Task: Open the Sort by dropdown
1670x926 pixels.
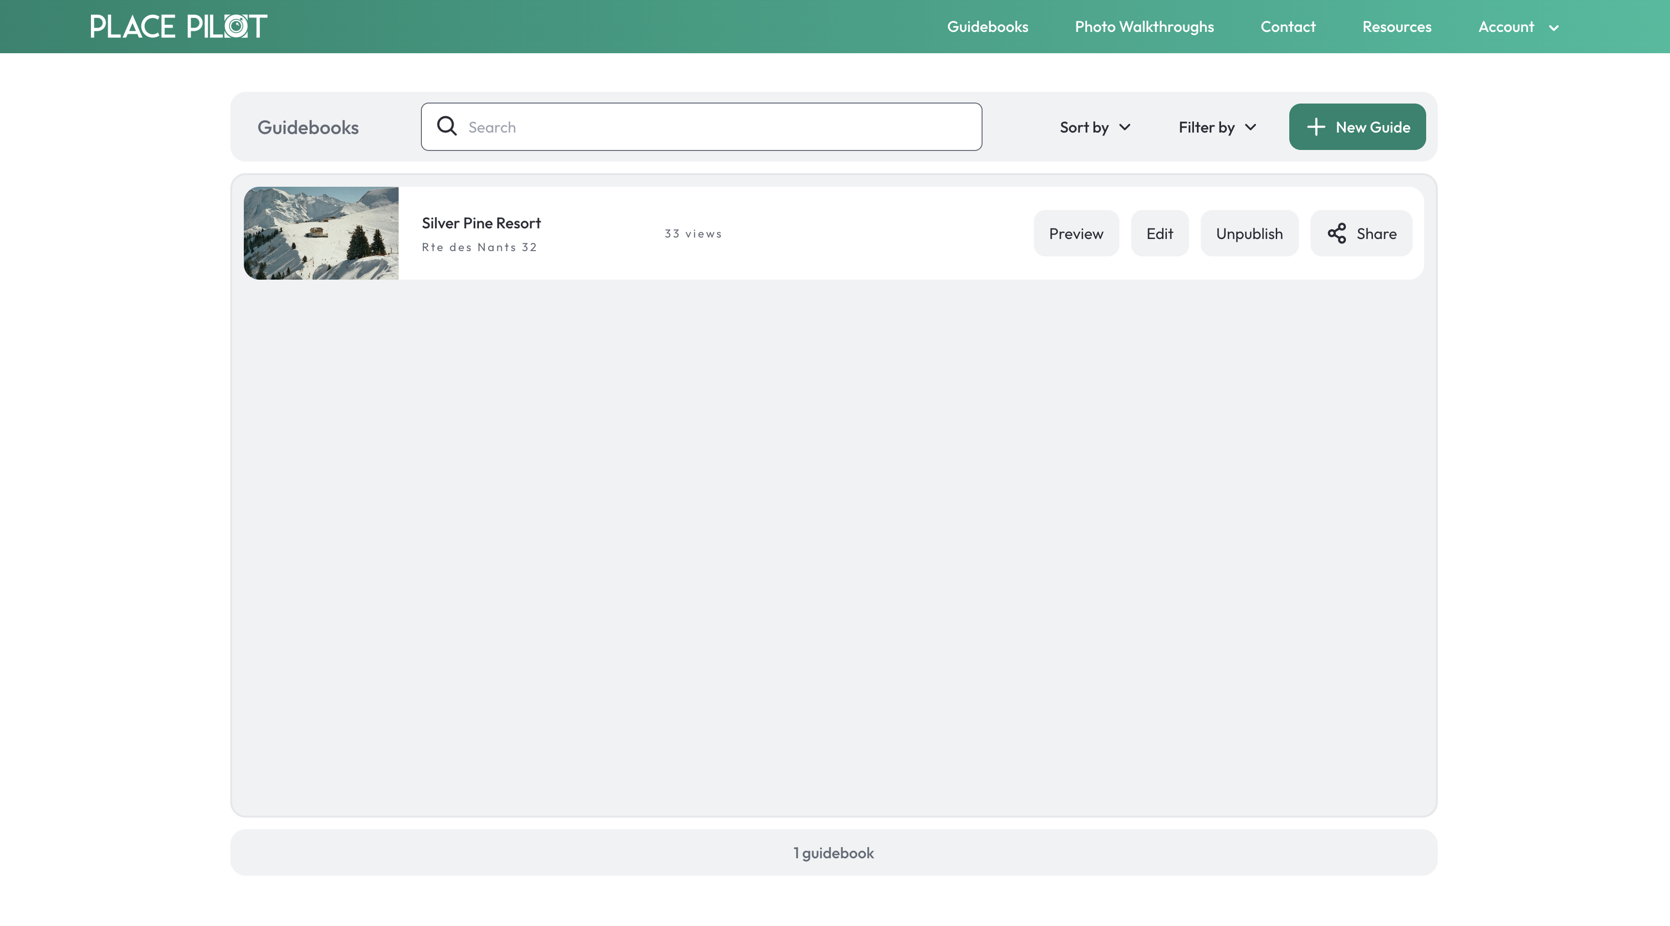Action: click(x=1095, y=127)
